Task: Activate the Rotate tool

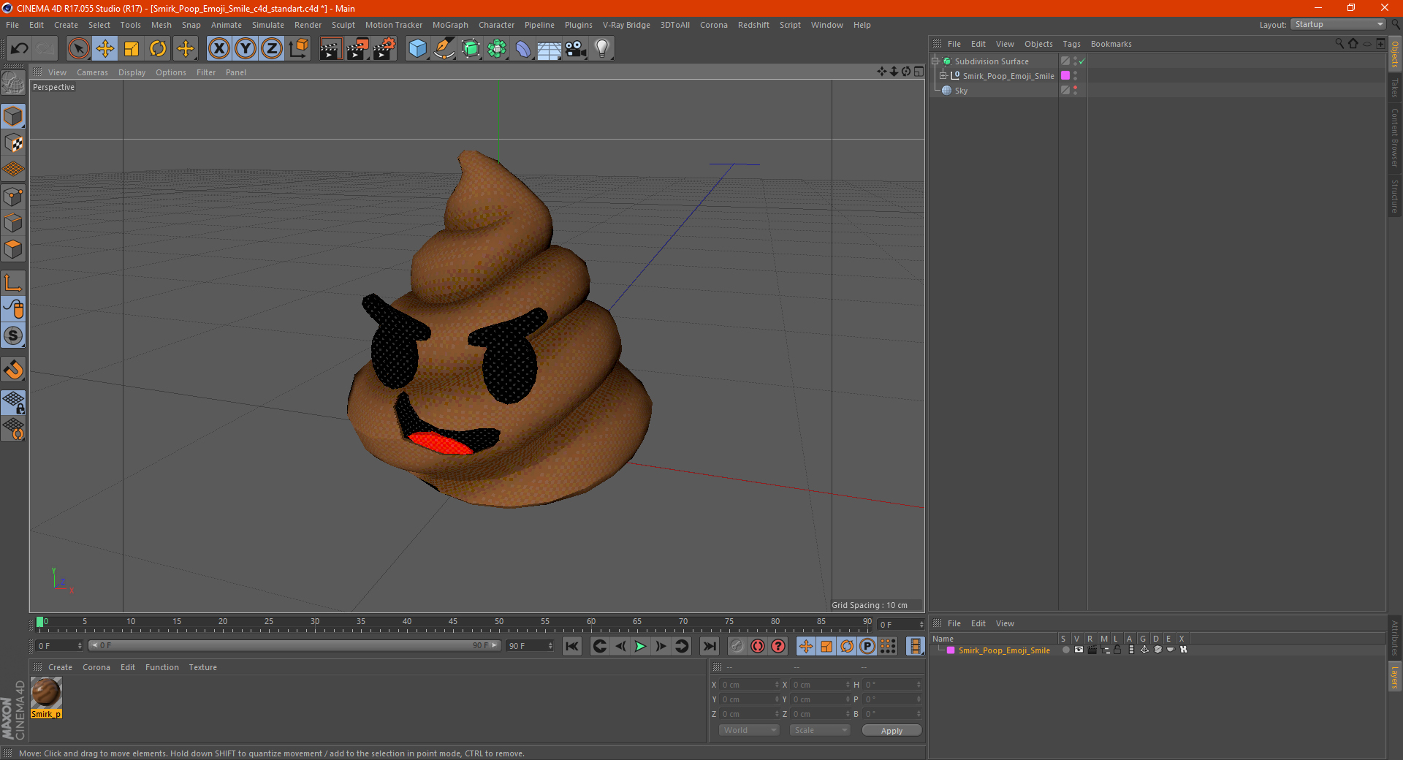Action: pyautogui.click(x=158, y=49)
